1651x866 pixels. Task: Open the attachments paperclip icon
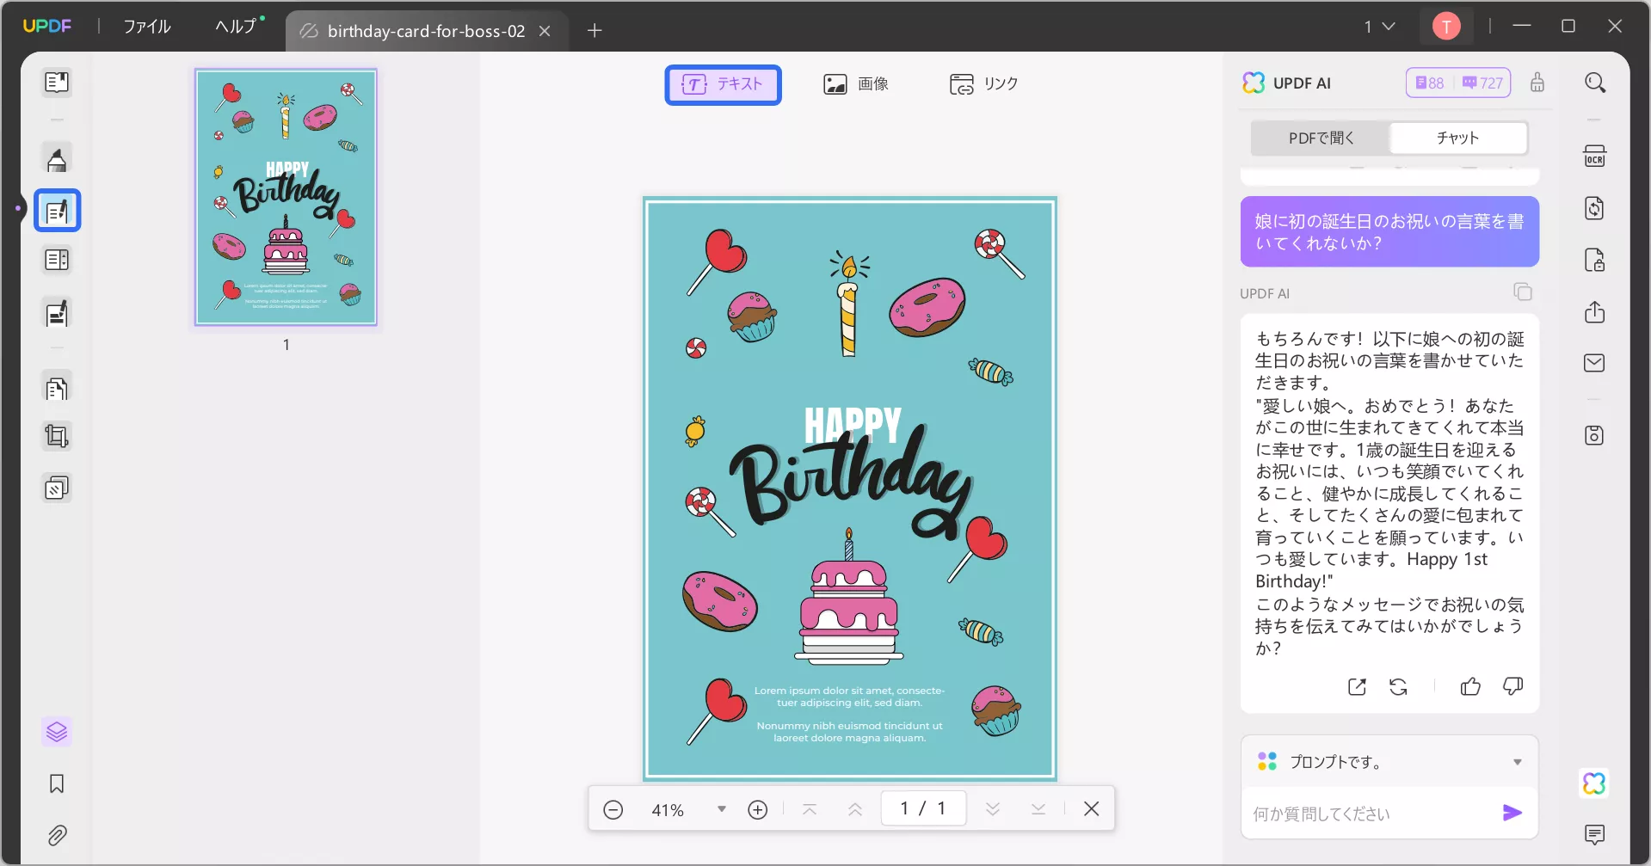57,835
